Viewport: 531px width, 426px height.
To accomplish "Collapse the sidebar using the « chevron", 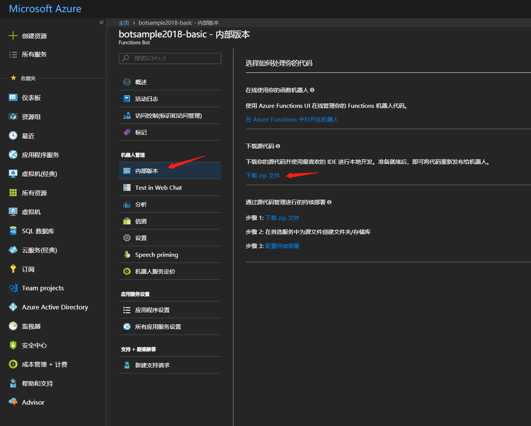I will click(x=102, y=22).
